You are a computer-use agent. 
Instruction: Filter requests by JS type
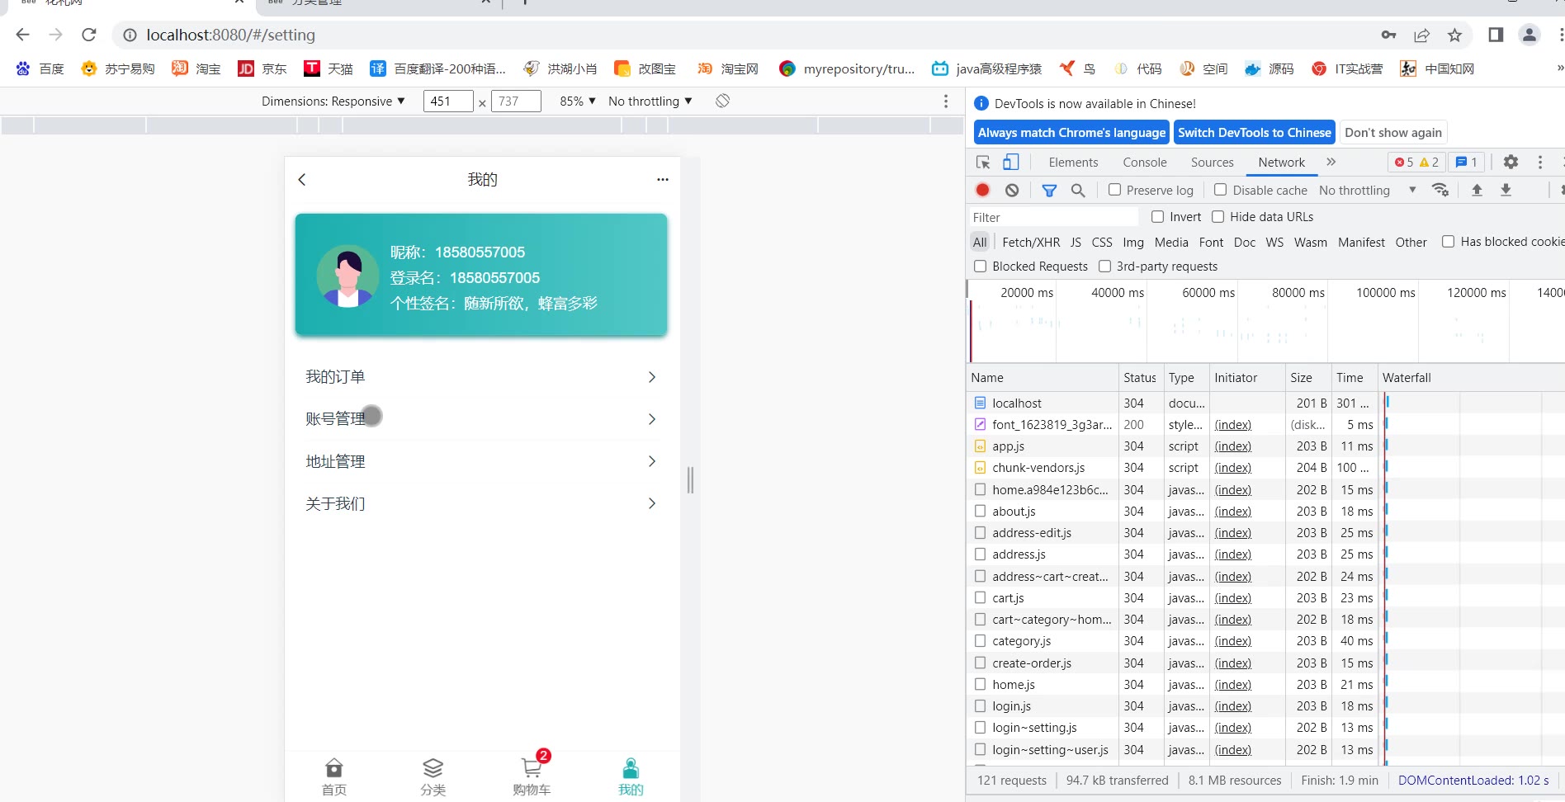(x=1076, y=242)
